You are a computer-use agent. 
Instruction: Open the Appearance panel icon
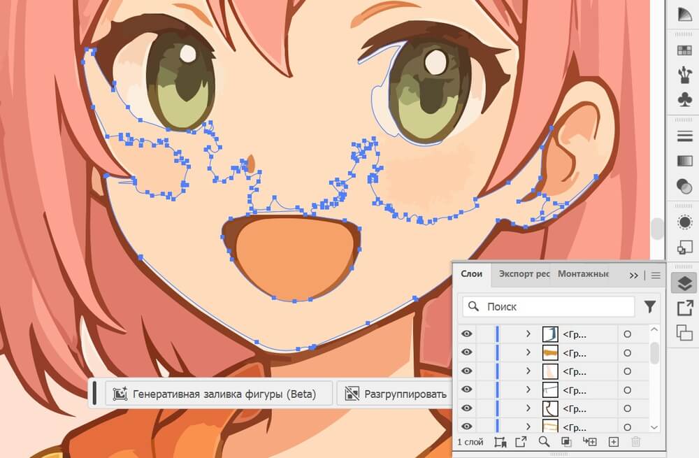(684, 222)
